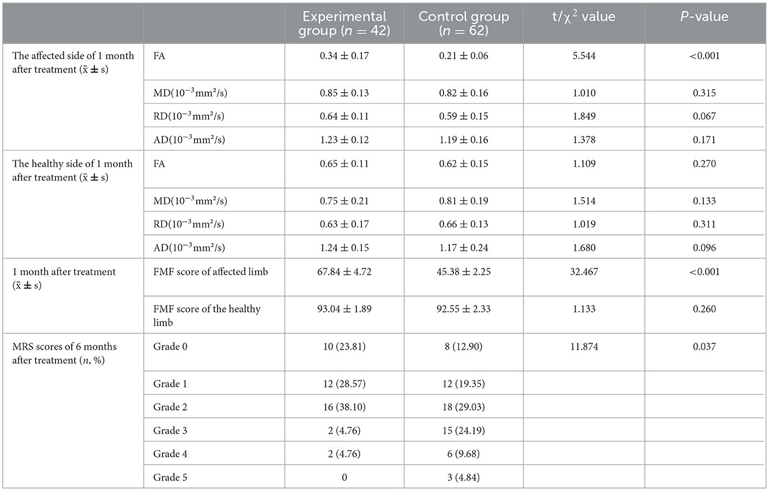Click the Grade 2 experimental value 16 (38.10)
The width and height of the screenshot is (769, 491).
click(x=344, y=407)
